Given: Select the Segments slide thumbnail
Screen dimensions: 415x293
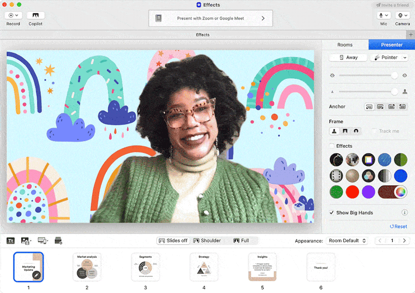Looking at the screenshot, I should tap(146, 267).
